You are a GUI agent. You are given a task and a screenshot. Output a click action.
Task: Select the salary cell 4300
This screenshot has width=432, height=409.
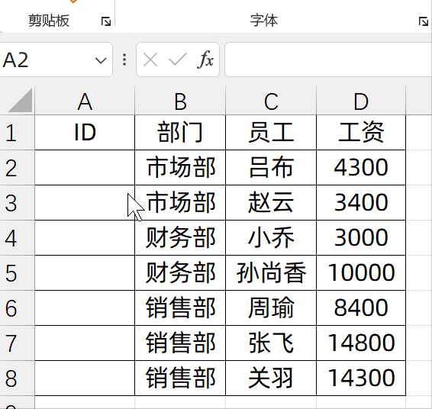361,167
